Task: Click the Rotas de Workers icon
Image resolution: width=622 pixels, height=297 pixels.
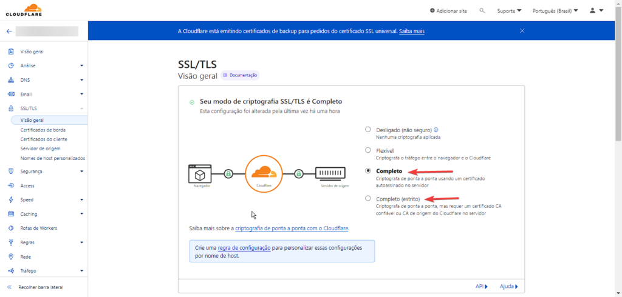Action: [x=11, y=229]
